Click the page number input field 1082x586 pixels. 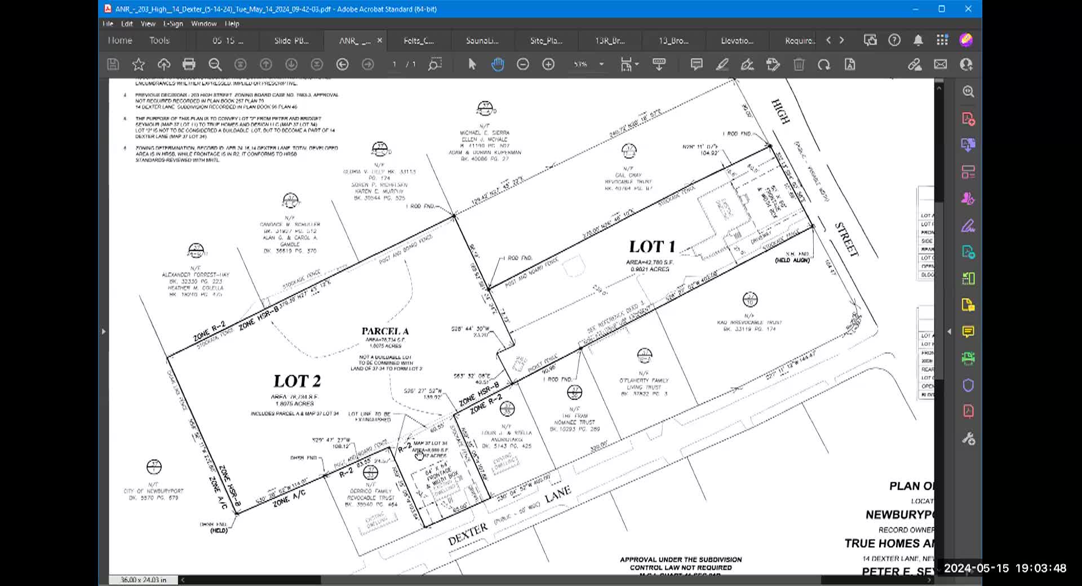pos(394,64)
